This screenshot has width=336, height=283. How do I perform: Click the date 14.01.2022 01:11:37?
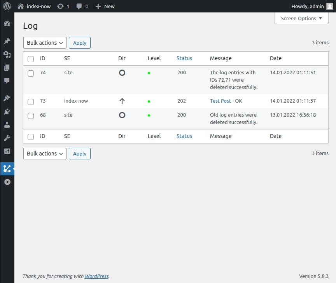[293, 101]
